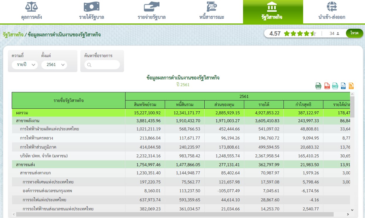Switch to รายจ่ายรัฐบาล tab
Image resolution: width=365 pixels, height=218 pixels.
[x=152, y=12]
